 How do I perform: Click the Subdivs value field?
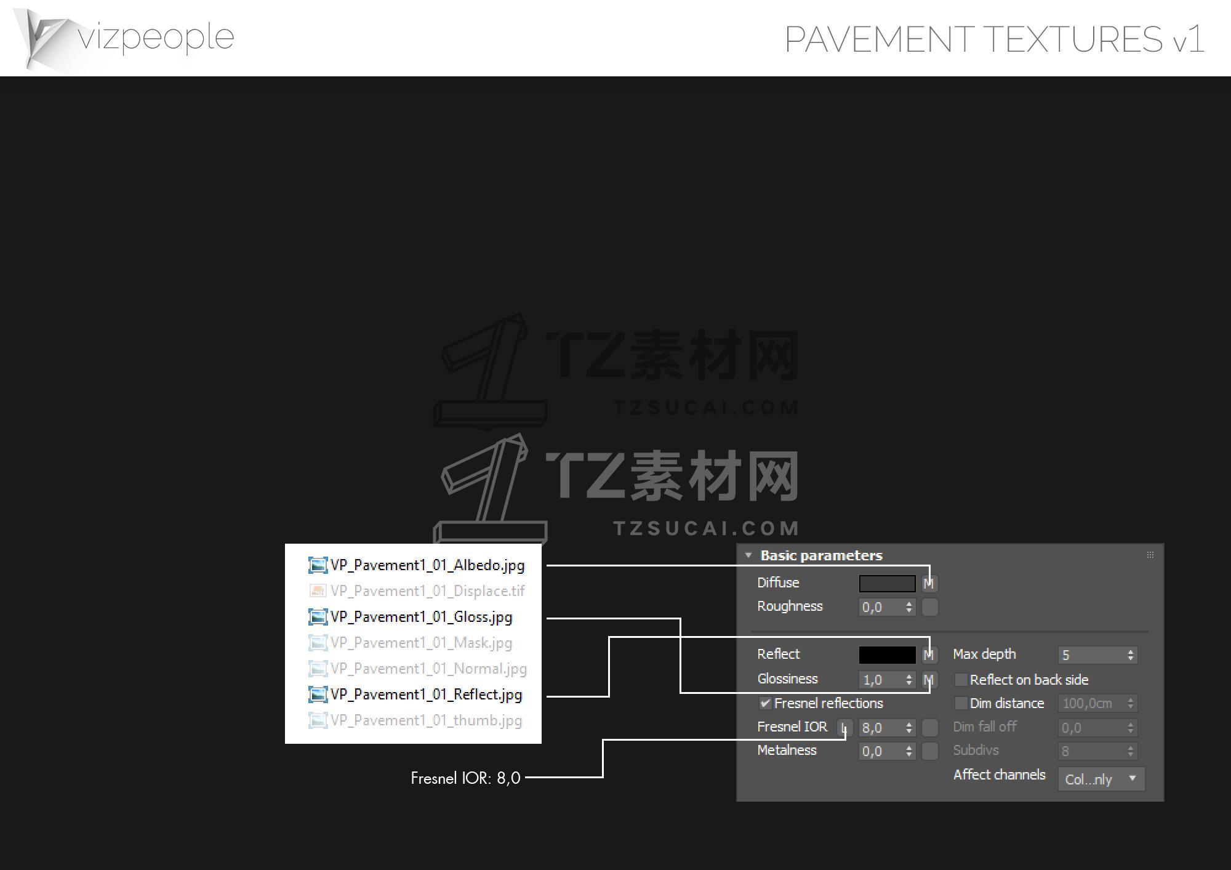point(1097,751)
